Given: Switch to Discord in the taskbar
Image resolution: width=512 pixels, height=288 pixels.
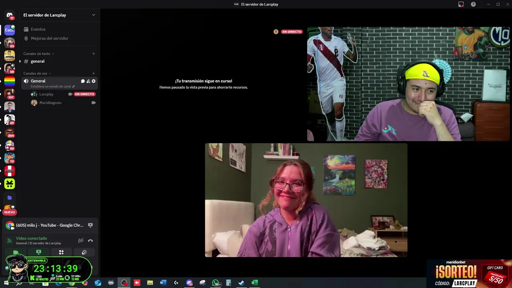Looking at the screenshot, I should 189,283.
